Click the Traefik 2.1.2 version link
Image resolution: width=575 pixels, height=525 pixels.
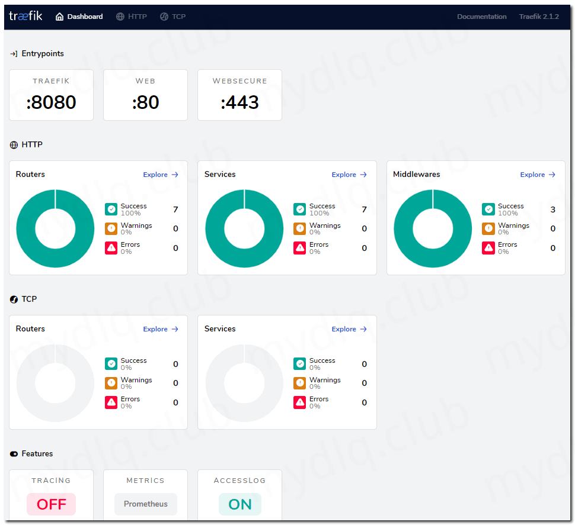pyautogui.click(x=539, y=17)
